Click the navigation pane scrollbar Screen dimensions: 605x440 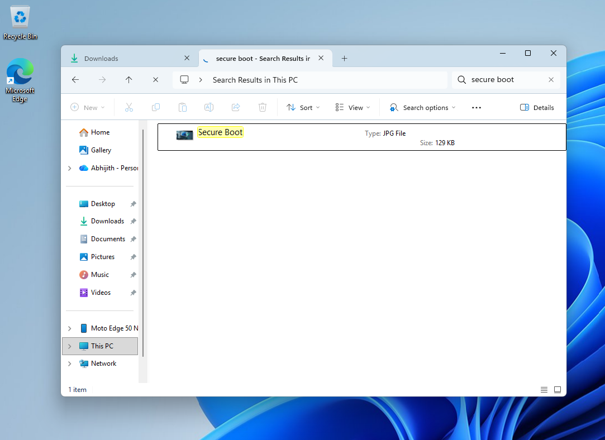coord(143,243)
